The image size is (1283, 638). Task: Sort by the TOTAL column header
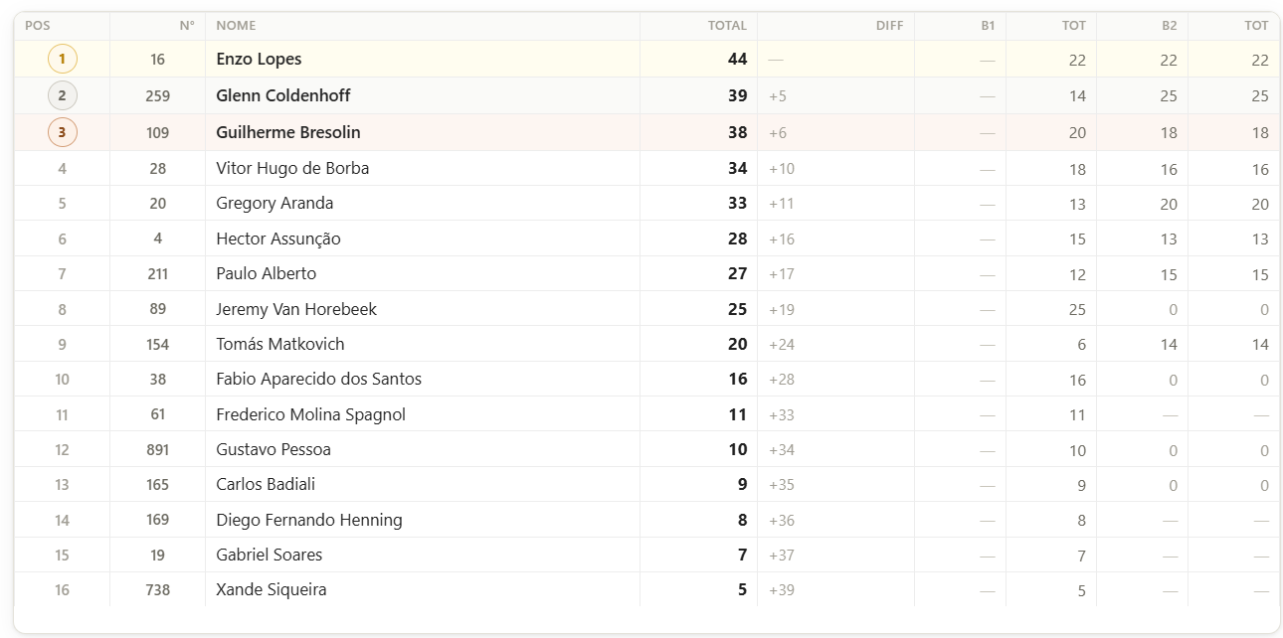coord(726,26)
